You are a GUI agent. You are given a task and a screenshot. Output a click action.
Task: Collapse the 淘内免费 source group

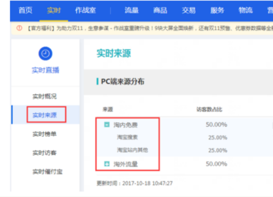click(107, 125)
